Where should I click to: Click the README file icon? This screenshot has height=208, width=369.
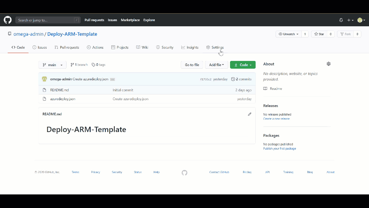click(44, 90)
